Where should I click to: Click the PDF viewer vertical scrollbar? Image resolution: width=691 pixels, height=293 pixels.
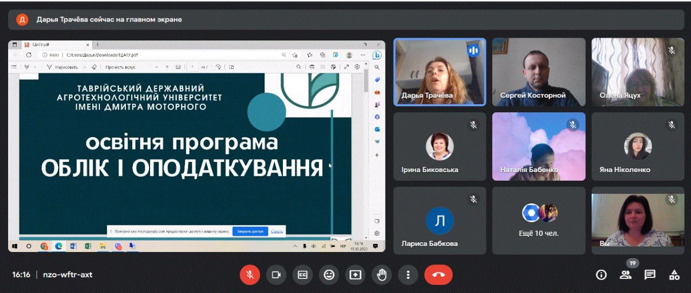pos(367,154)
